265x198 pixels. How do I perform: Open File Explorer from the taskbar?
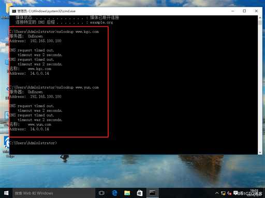(127, 193)
